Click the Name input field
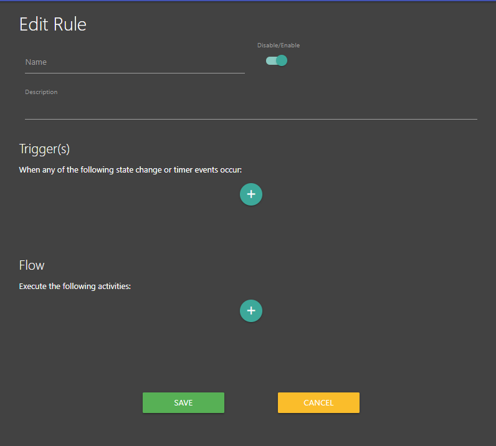Image resolution: width=496 pixels, height=446 pixels. pyautogui.click(x=135, y=62)
